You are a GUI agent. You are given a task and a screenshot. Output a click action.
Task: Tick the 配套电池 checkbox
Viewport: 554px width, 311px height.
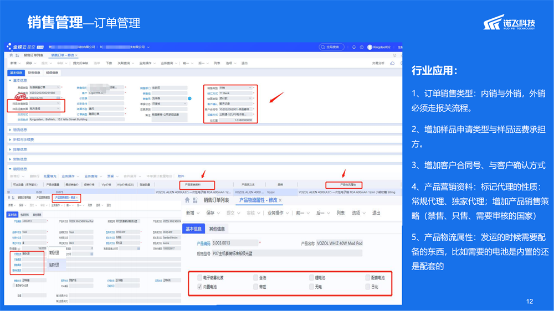[x=367, y=277]
